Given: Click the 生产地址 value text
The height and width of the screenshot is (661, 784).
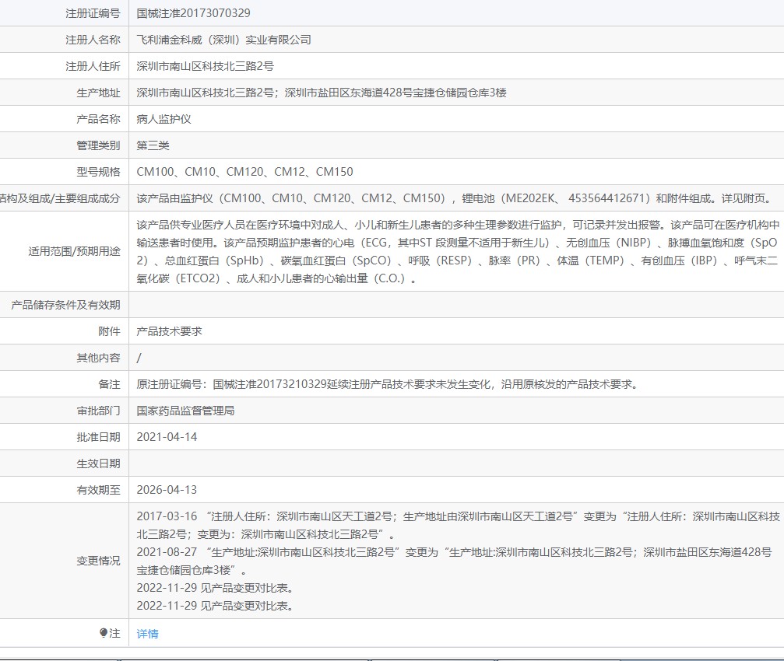Looking at the screenshot, I should 322,93.
